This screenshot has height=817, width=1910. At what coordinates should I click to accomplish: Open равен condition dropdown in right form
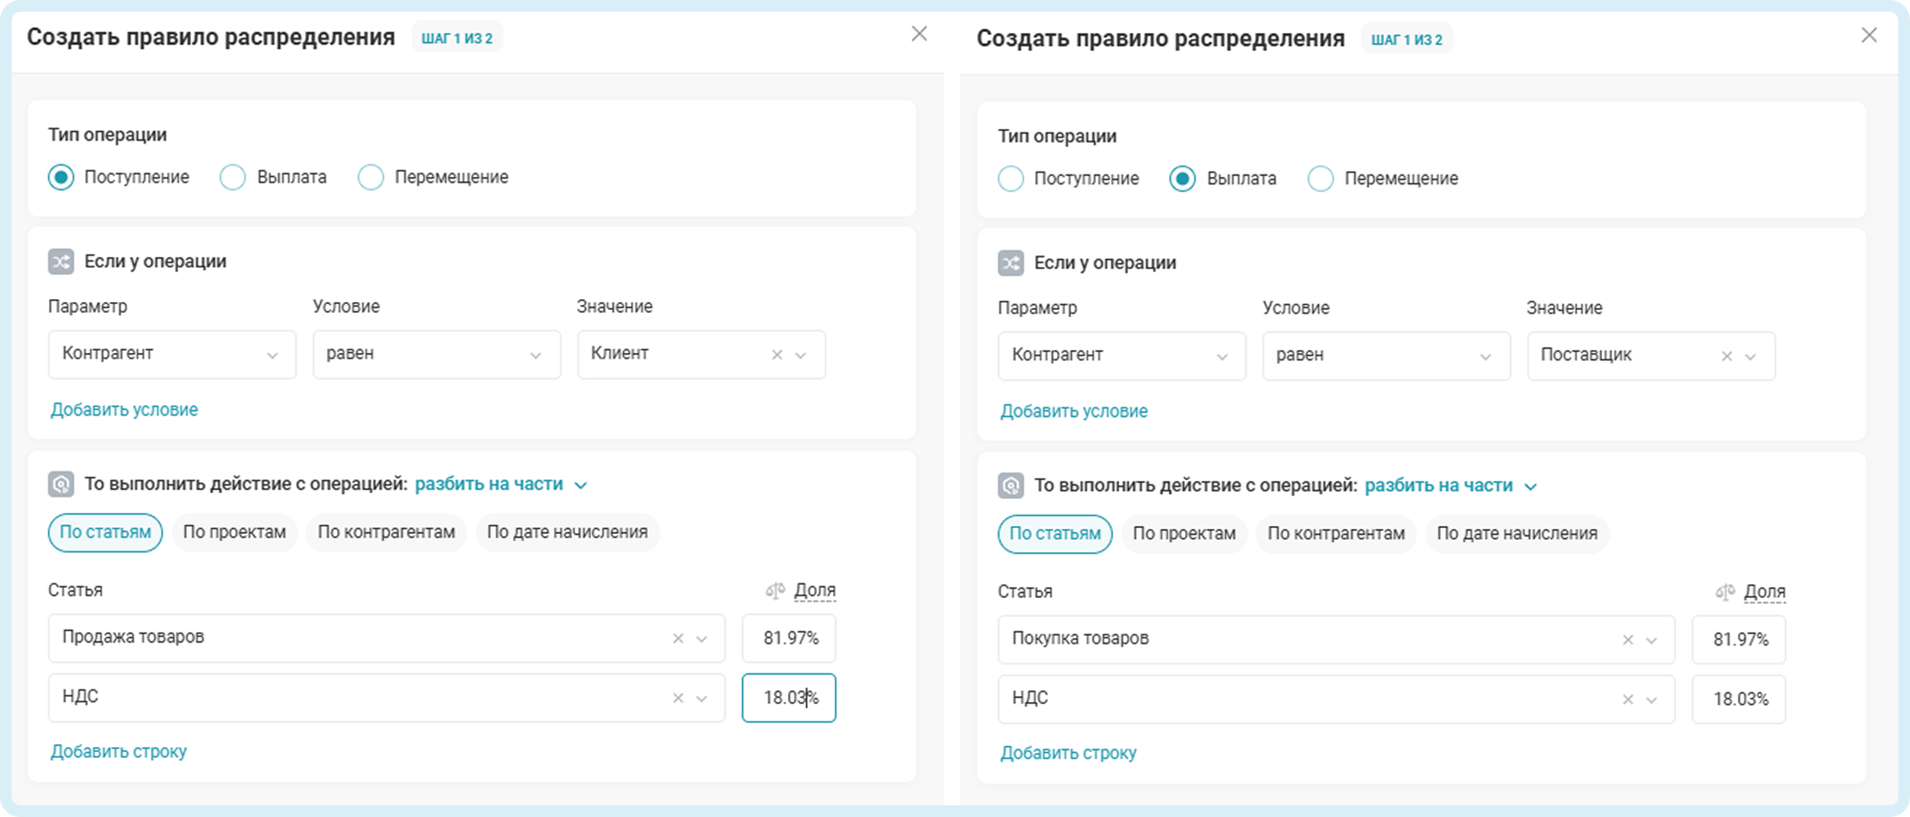(x=1385, y=356)
